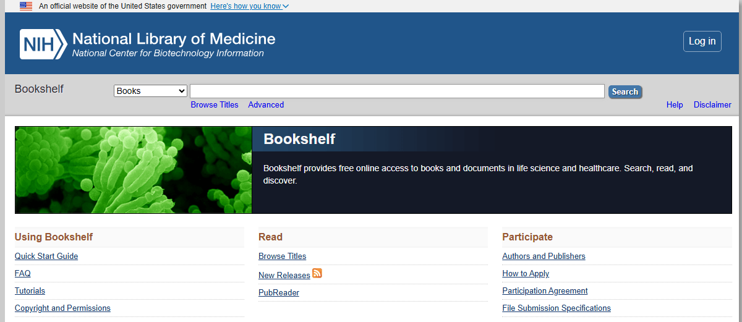Open Browse Titles in Read section
The image size is (742, 322).
(x=283, y=256)
